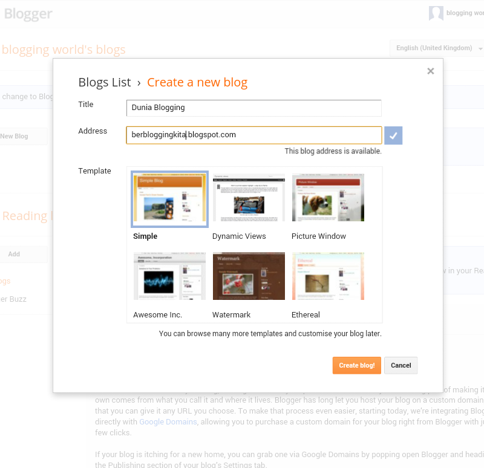Select the Ethereal template thumbnail
This screenshot has height=468, width=484.
click(328, 276)
